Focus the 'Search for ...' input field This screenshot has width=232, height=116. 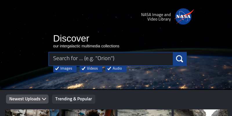pyautogui.click(x=111, y=59)
